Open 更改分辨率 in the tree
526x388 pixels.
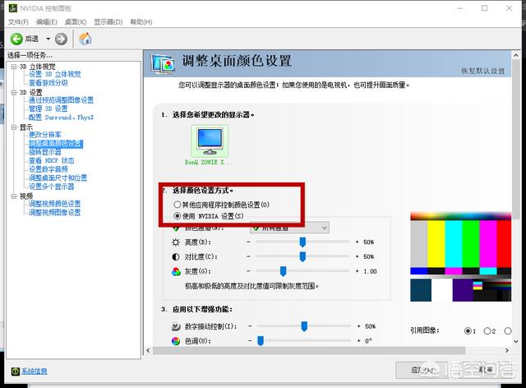tap(45, 135)
